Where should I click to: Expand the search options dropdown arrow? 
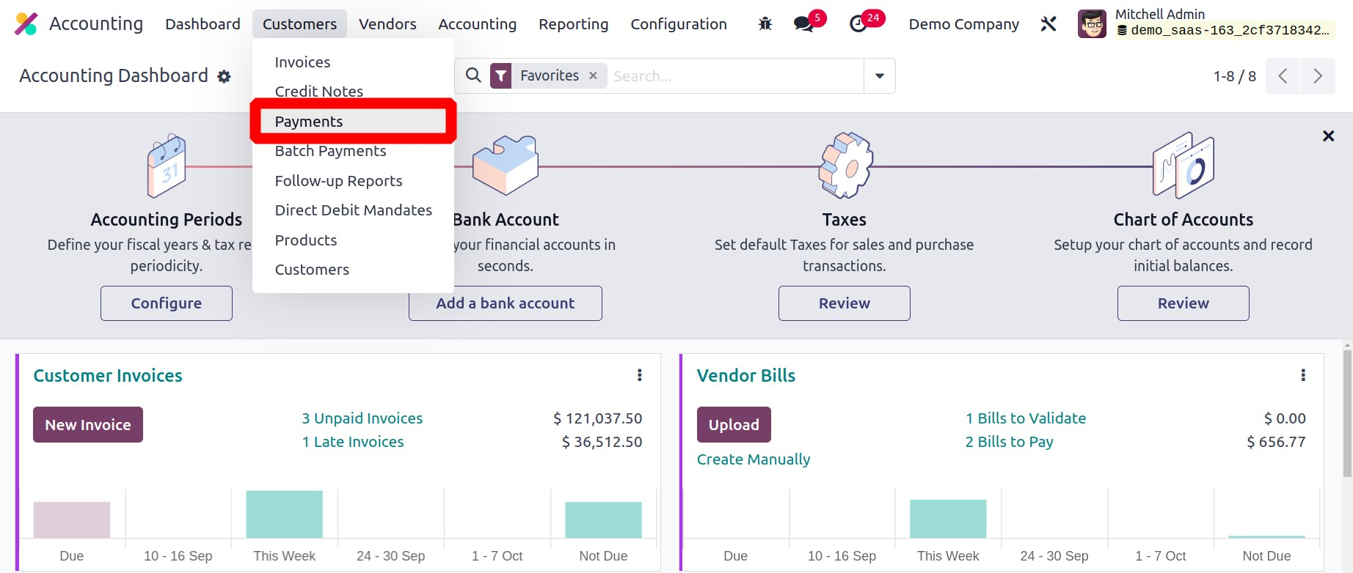(880, 76)
